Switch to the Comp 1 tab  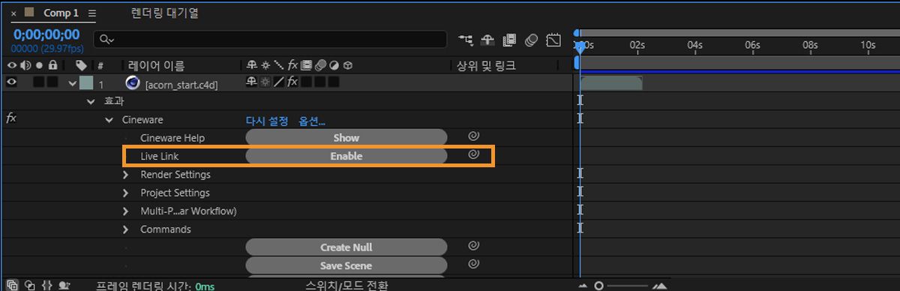[x=61, y=13]
